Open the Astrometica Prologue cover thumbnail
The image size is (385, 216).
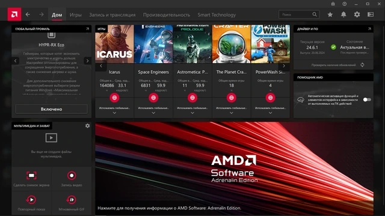point(192,44)
